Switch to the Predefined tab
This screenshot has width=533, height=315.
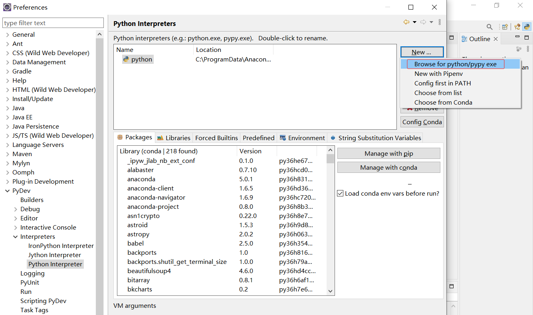(x=259, y=138)
